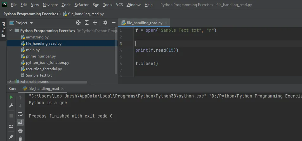Close the file_handling_read.py editor tab

[x=166, y=23]
